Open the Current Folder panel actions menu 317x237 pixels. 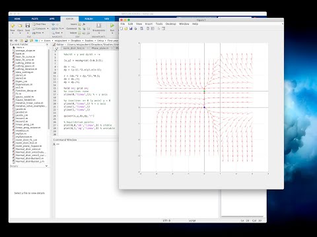click(47, 45)
